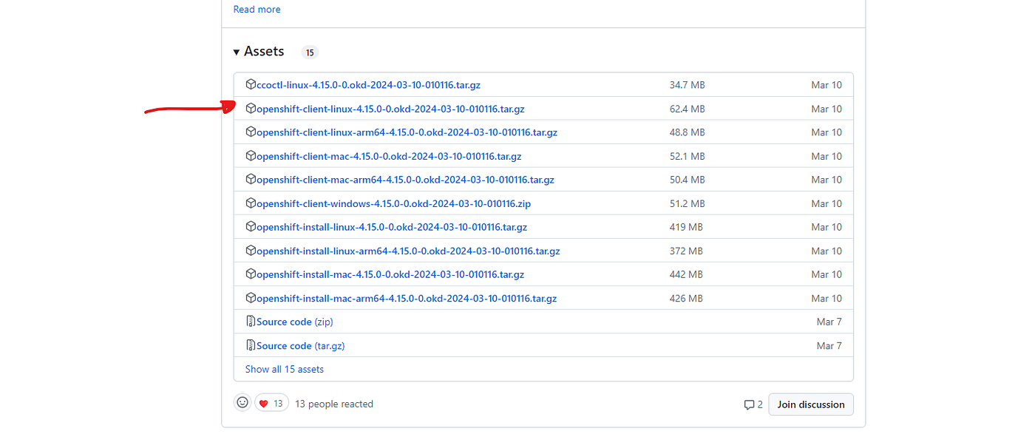
Task: Click package icon beside openshift-install-mac-4.15.0
Action: coord(251,274)
